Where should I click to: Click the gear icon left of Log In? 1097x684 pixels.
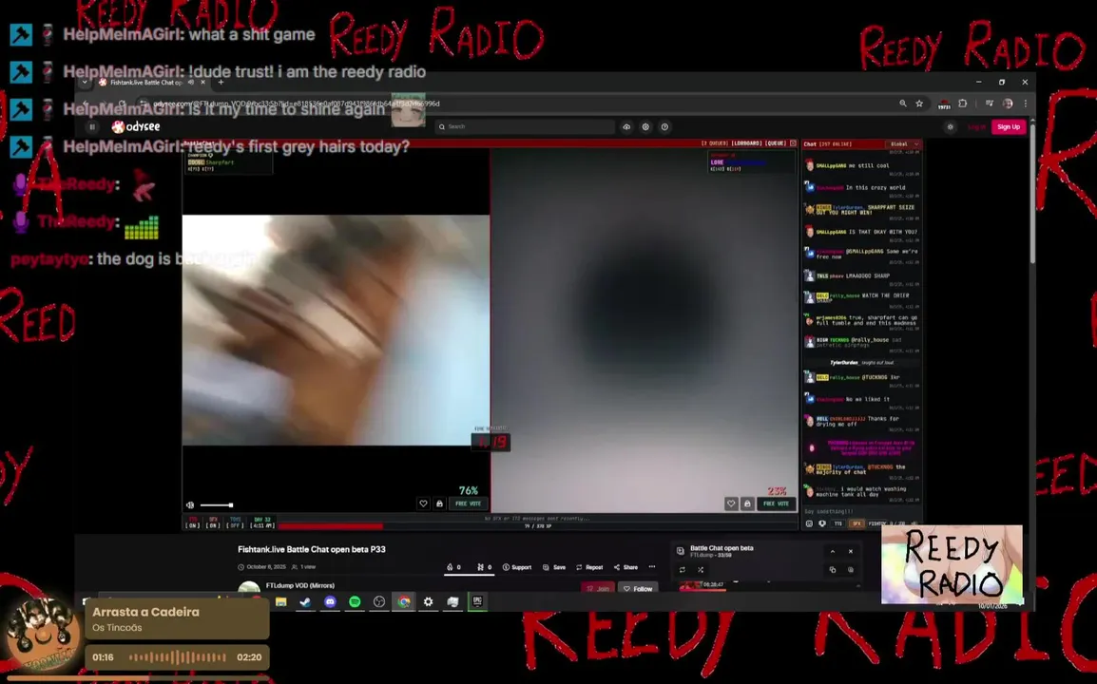click(950, 126)
